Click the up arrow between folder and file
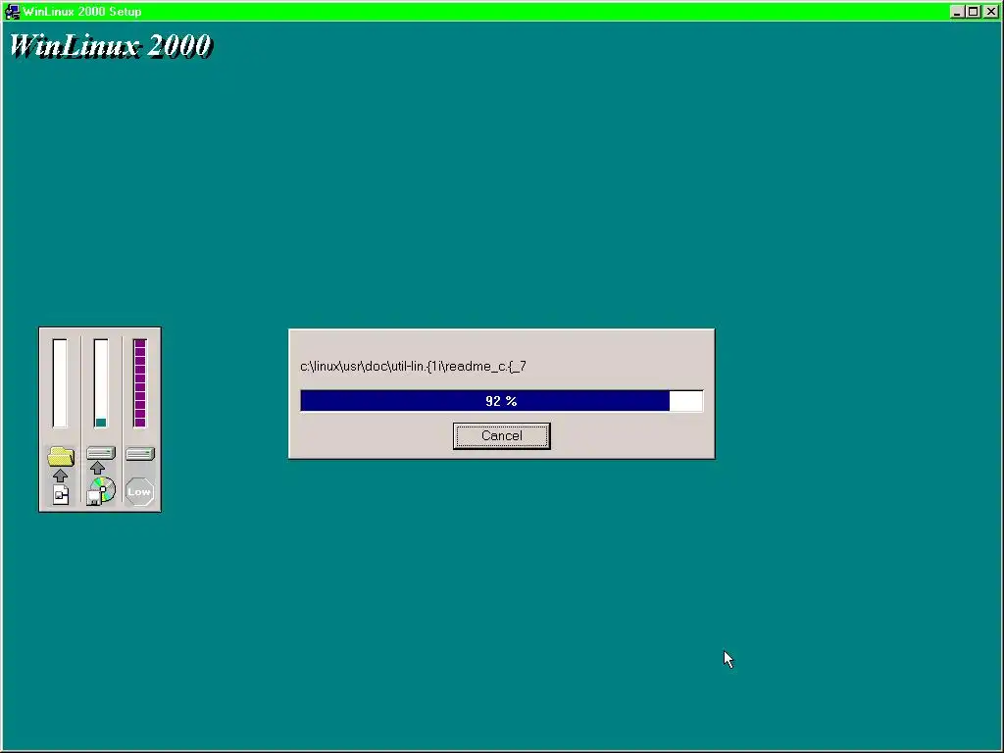The width and height of the screenshot is (1004, 753). 60,476
